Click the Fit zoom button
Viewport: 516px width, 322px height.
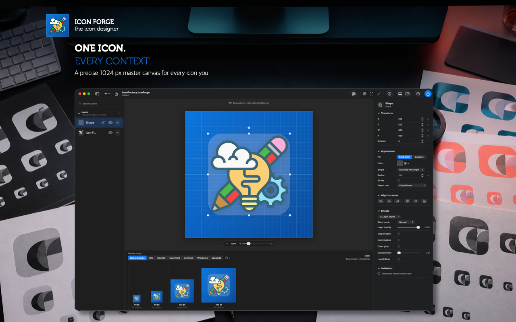[271, 244]
